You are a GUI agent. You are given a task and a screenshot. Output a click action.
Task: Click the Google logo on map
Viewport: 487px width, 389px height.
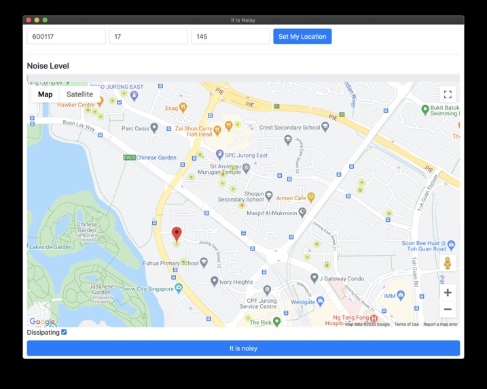pos(42,322)
